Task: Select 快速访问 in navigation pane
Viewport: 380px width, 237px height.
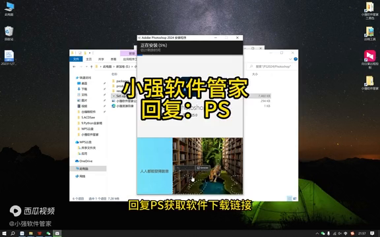Action: (83, 78)
